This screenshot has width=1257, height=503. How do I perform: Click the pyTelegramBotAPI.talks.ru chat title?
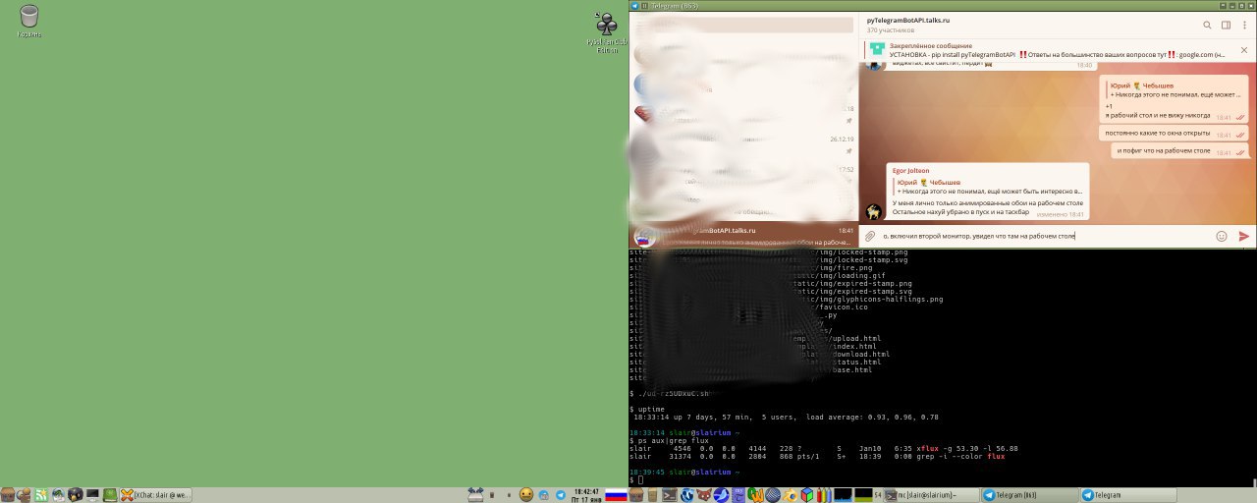[907, 20]
